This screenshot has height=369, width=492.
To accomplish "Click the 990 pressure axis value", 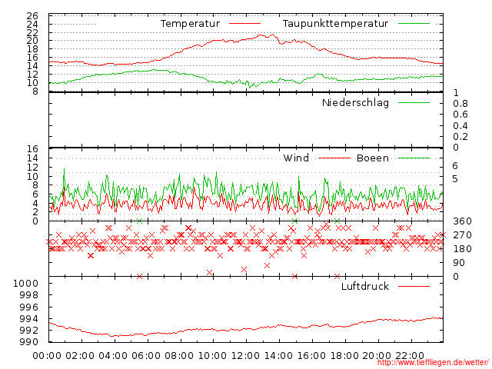I will pyautogui.click(x=29, y=341).
